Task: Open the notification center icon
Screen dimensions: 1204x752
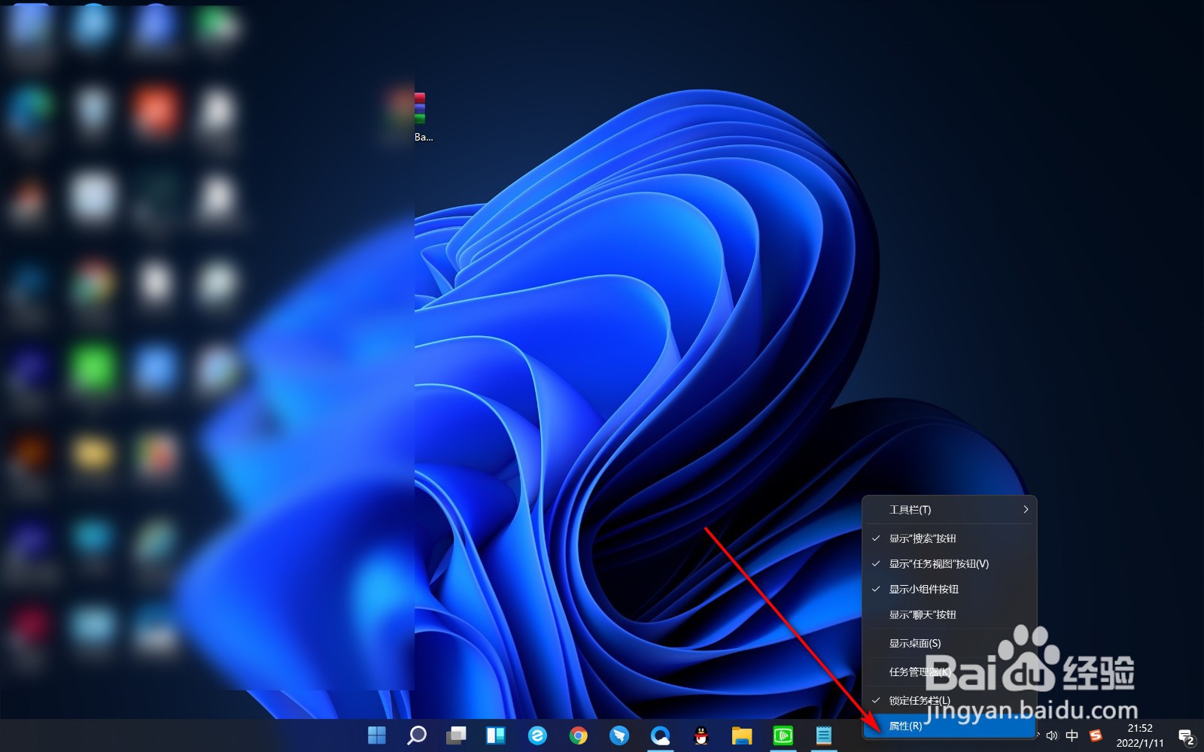Action: click(x=1187, y=737)
